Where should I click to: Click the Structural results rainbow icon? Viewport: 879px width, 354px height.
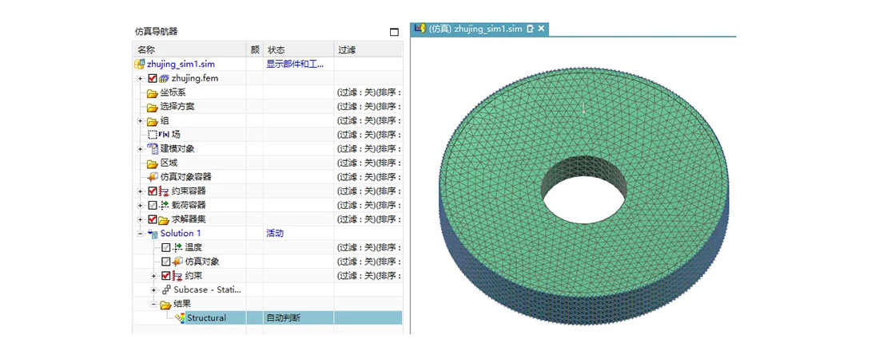tap(179, 318)
